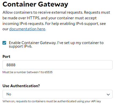Click the "Allow containers to receive external requests" sentence

click(43, 12)
